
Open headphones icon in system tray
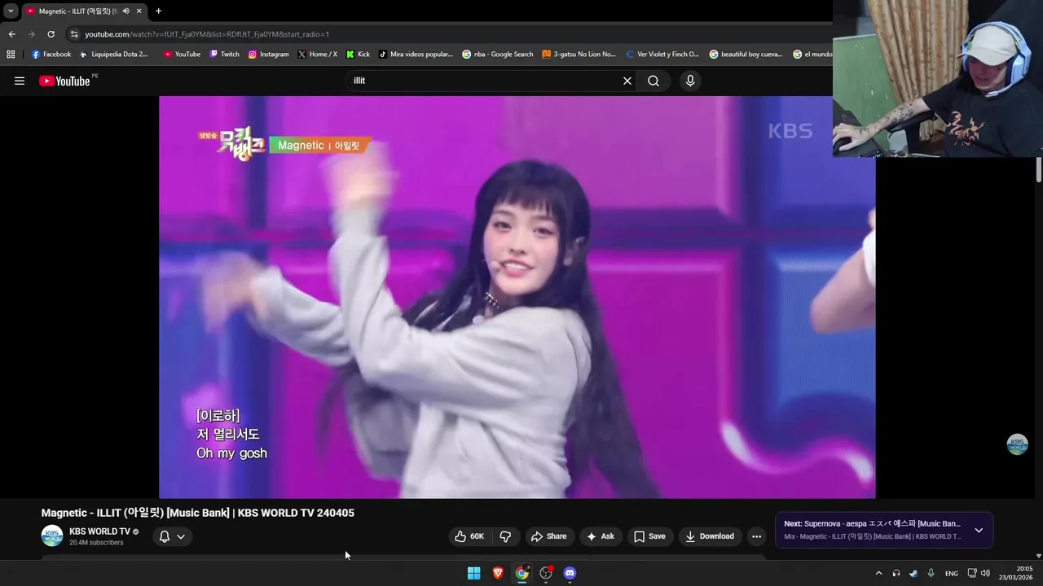tap(896, 573)
